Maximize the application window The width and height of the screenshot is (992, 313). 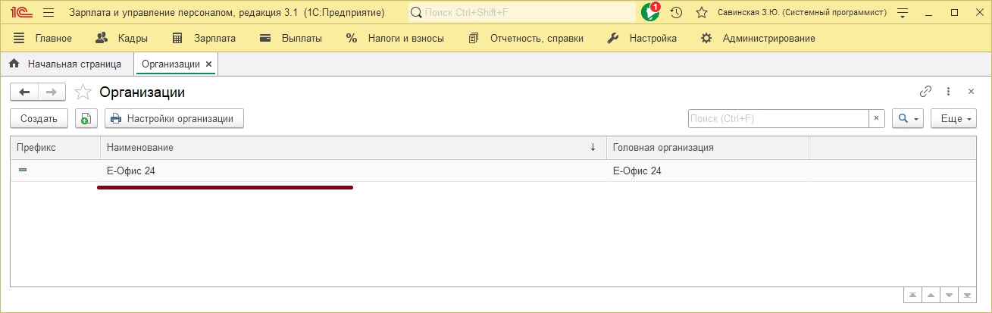pyautogui.click(x=954, y=13)
